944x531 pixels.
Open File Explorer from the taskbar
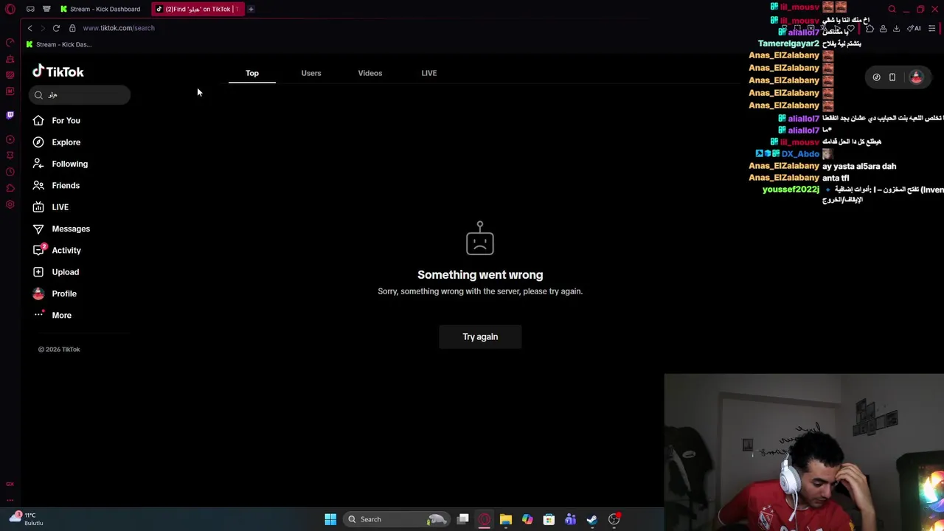[506, 519]
